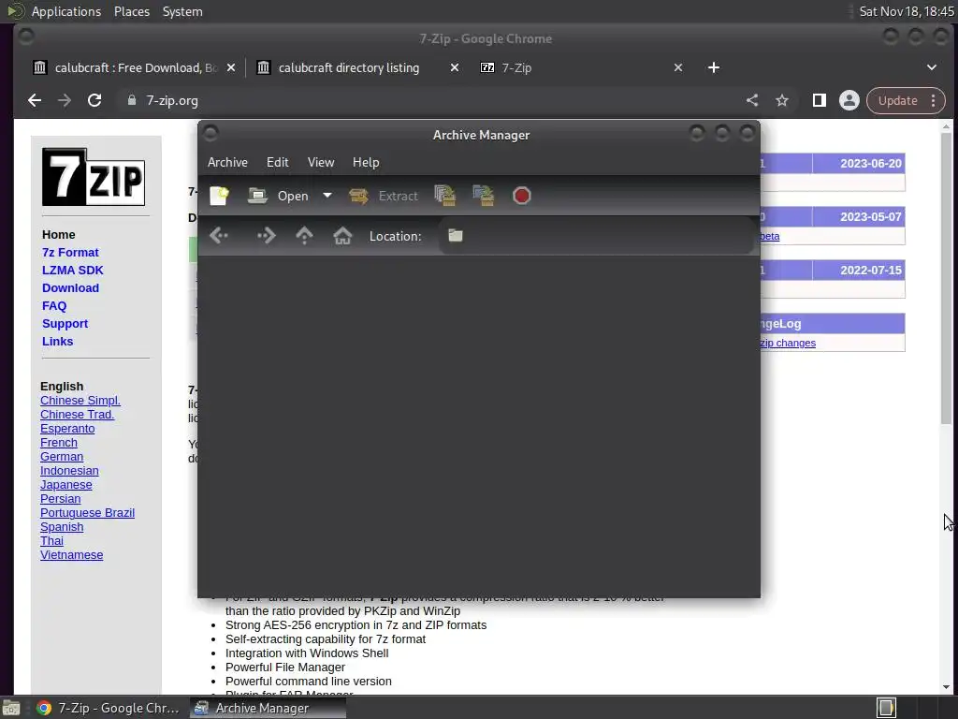
Task: Open the 7z Format link
Action: [70, 252]
